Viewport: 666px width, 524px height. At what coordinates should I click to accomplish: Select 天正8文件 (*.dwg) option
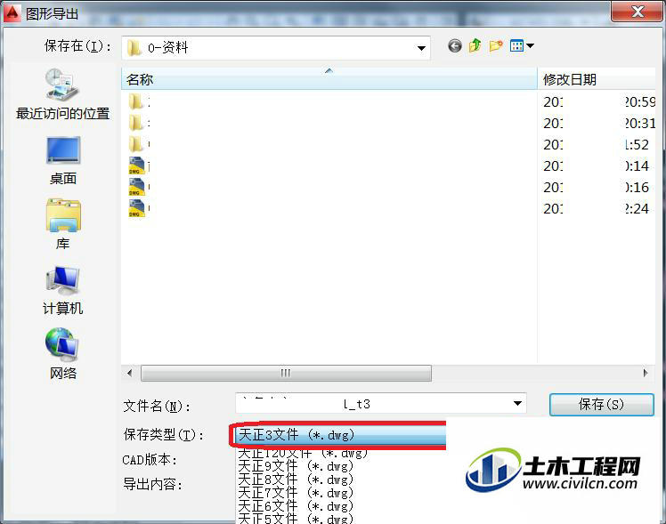point(296,480)
